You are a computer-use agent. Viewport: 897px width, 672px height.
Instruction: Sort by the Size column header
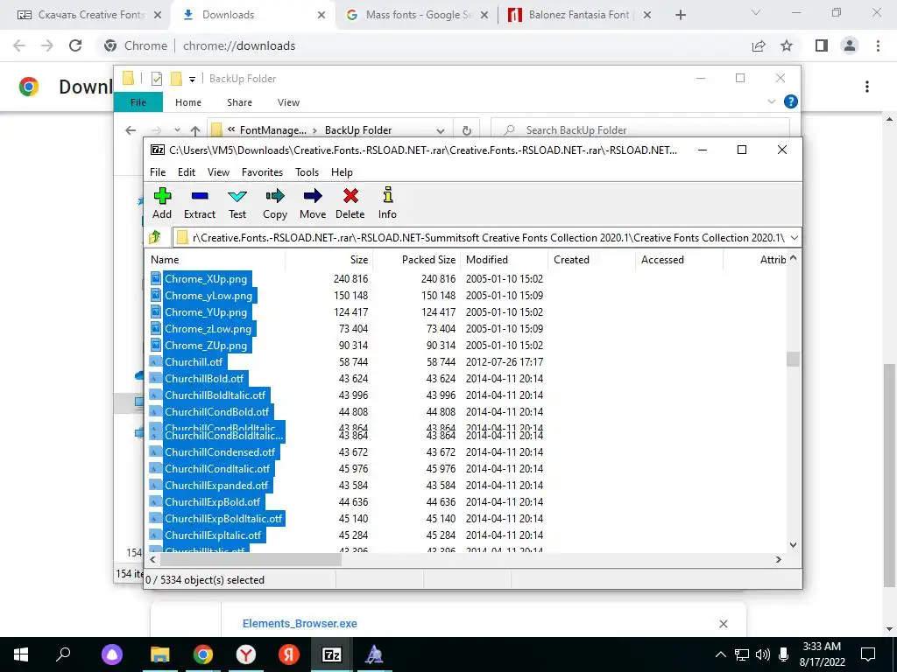[329, 259]
